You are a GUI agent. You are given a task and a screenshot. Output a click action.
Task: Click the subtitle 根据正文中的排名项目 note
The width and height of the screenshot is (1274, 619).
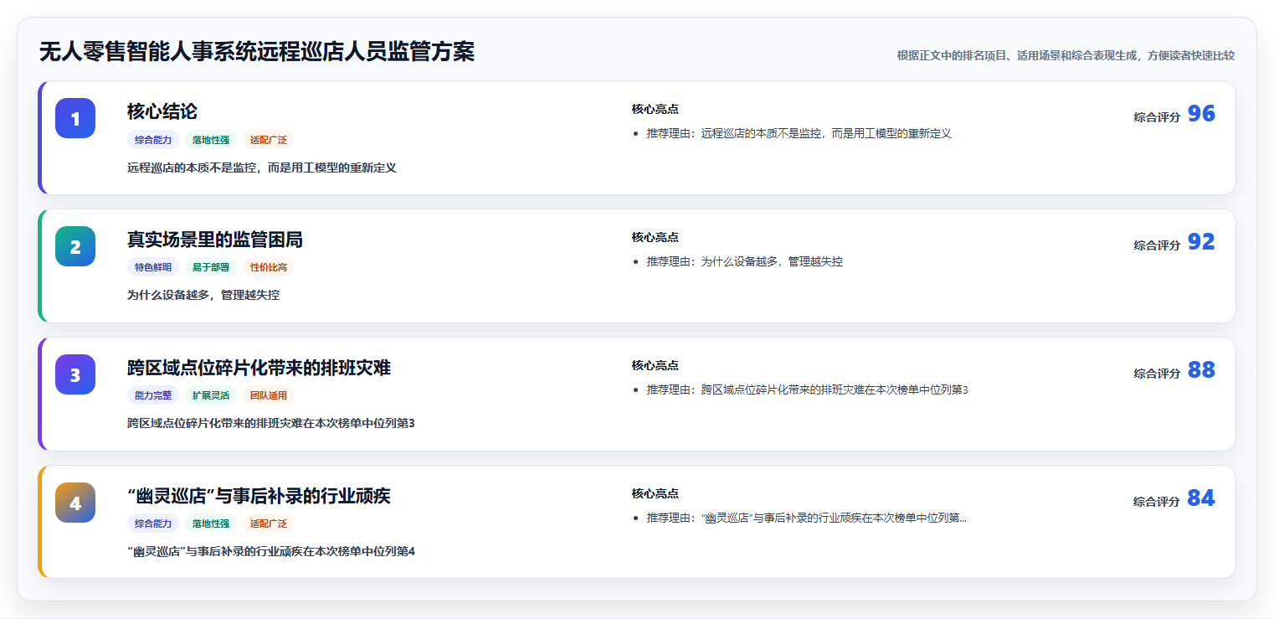1066,55
